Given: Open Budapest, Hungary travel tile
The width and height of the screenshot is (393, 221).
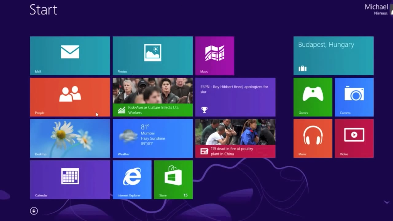Looking at the screenshot, I should click(333, 56).
